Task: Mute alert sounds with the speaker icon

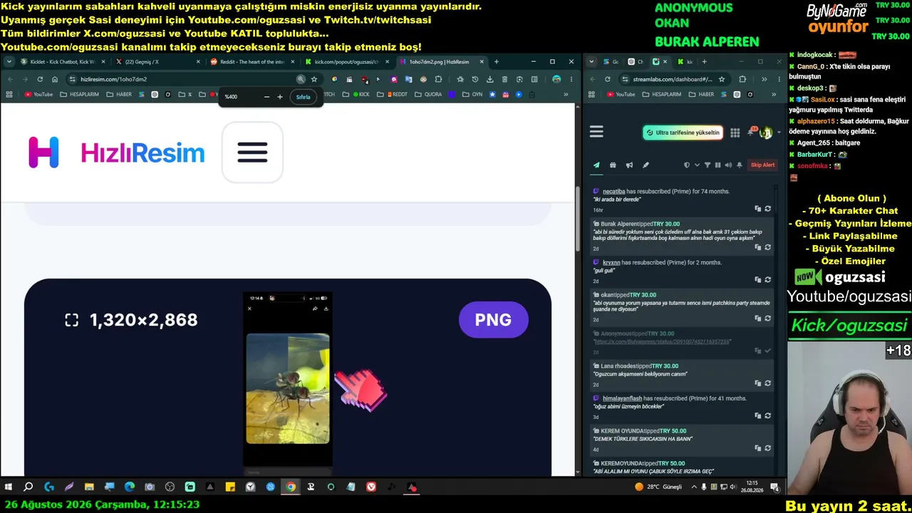Action: [x=728, y=165]
